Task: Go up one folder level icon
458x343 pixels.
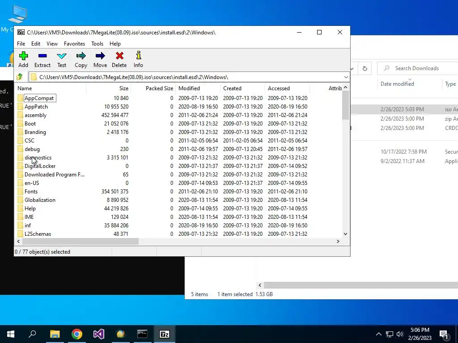Action: [x=20, y=77]
